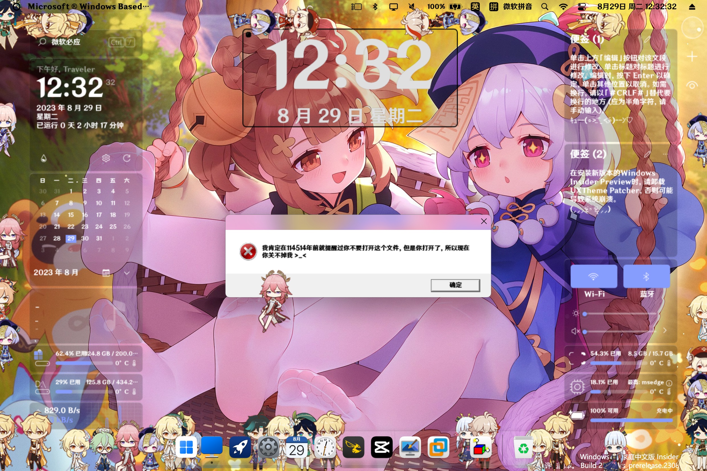
Task: Click the eye-shaped icon on the right edge
Action: click(x=692, y=85)
